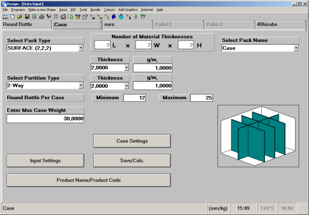Click the partition preview 3D image

[258, 136]
